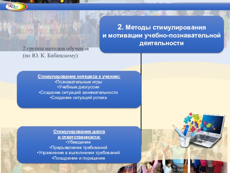Click the heading "Стимулирование интереса к учению:"

point(79,76)
